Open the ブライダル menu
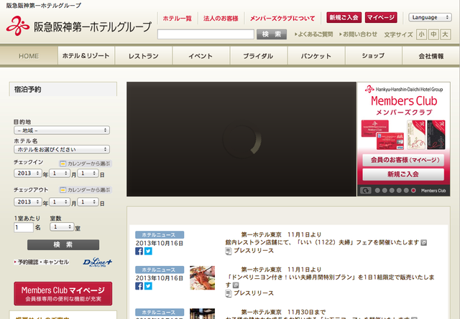 [x=259, y=56]
